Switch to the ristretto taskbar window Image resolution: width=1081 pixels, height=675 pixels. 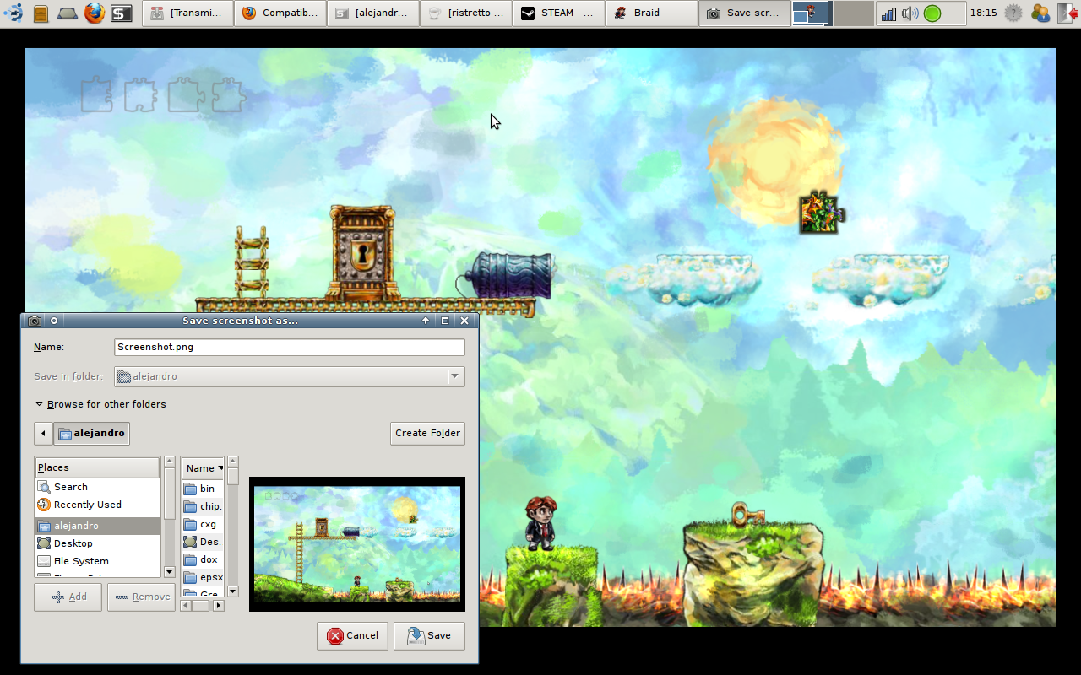point(467,13)
